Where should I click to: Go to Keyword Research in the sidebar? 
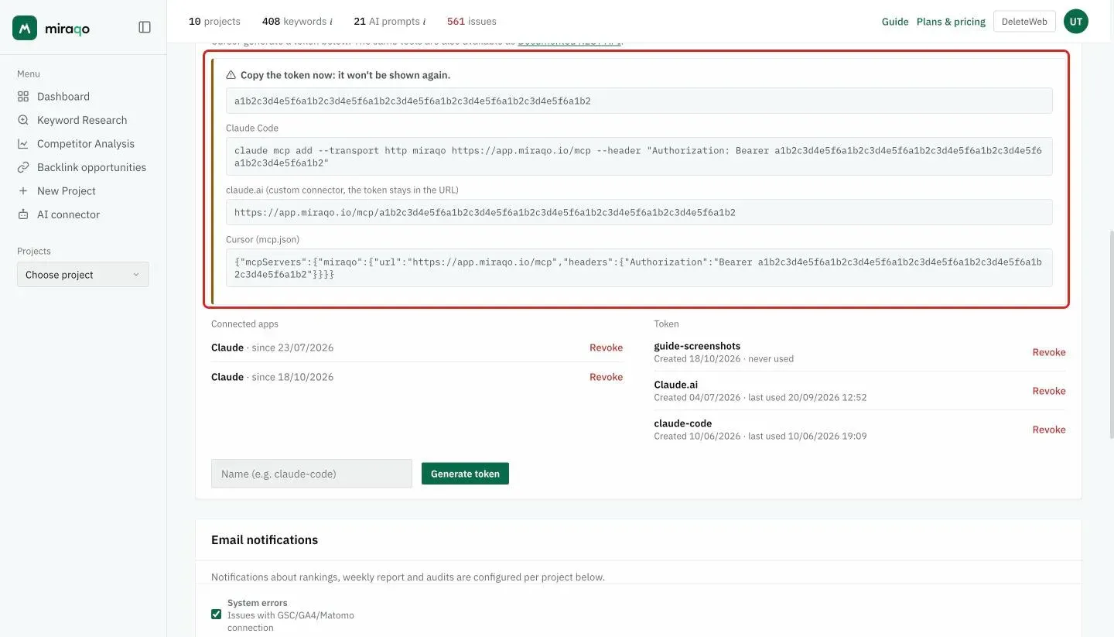[x=82, y=120]
